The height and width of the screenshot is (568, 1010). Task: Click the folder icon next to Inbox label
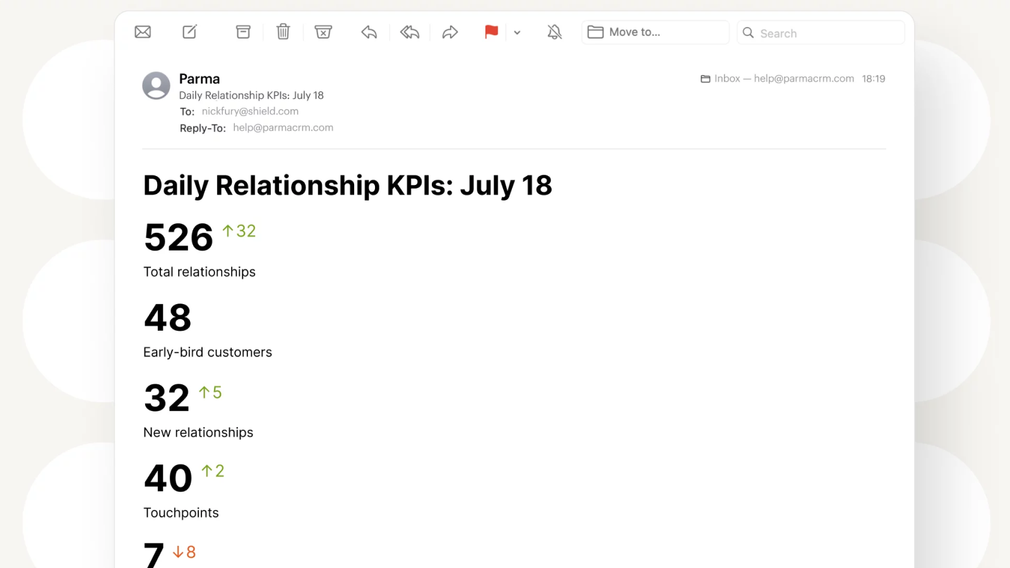click(x=705, y=78)
